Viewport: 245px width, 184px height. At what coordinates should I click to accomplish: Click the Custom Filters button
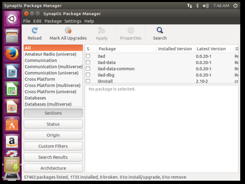tap(53, 146)
